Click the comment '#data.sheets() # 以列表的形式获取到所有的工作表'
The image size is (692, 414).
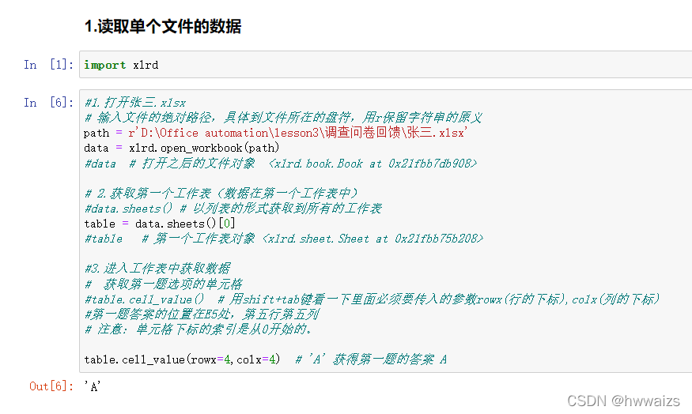[233, 208]
